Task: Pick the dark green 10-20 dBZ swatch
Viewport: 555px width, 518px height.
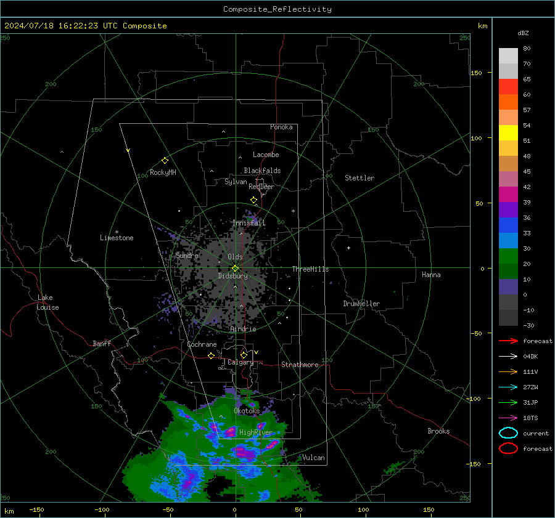Action: click(508, 272)
